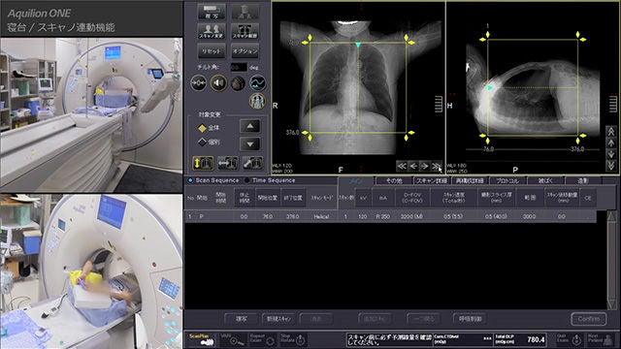Click the single up arrow beside lateral scanogram
Image resolution: width=621 pixels, height=349 pixels.
coord(610,143)
